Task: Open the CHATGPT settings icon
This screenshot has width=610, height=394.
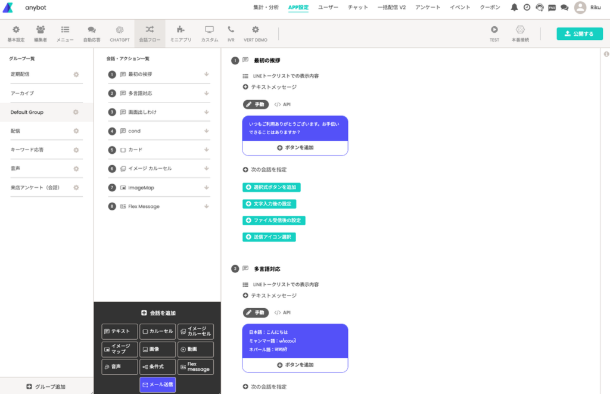Action: point(120,29)
